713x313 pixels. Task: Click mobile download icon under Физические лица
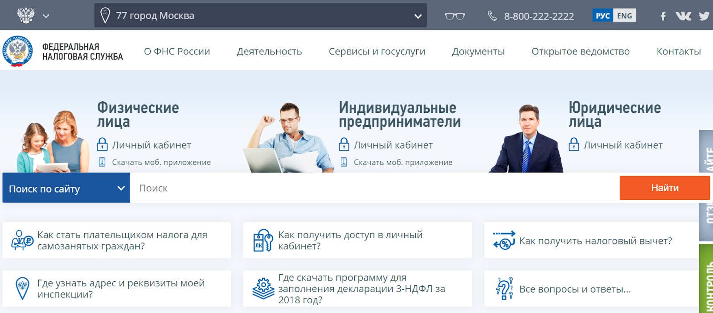point(102,162)
